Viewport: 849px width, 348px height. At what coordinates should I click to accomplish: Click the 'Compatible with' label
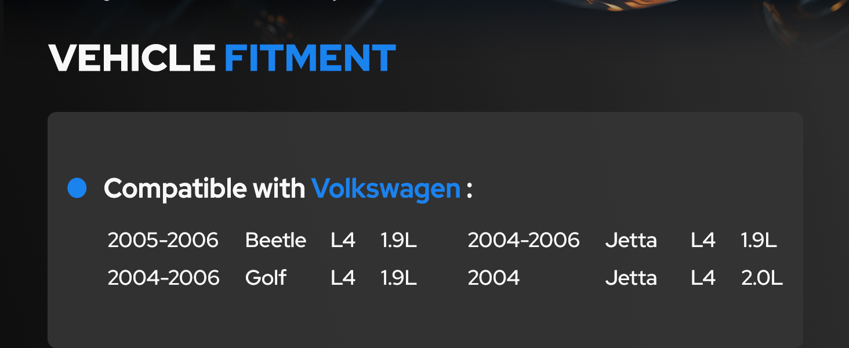tap(205, 189)
